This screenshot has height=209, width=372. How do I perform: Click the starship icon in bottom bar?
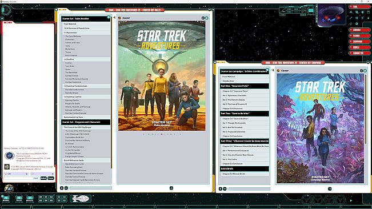81,199
